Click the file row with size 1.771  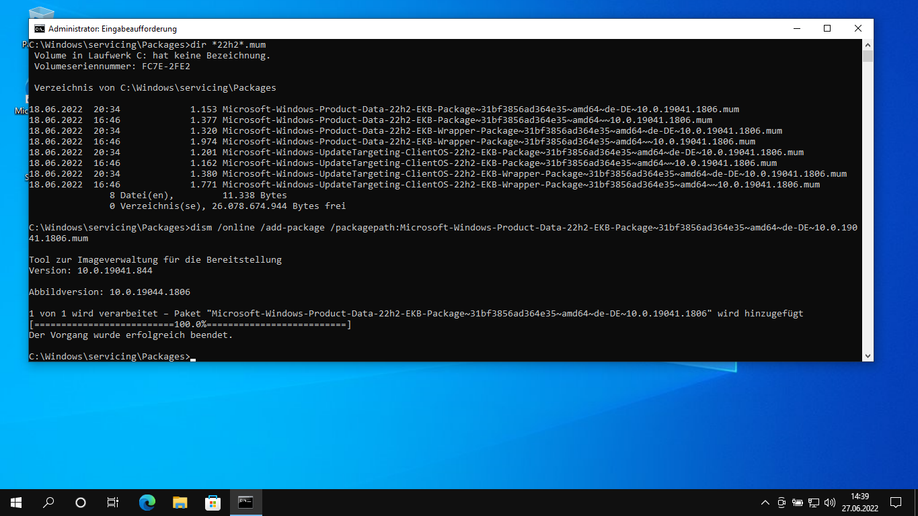click(x=424, y=185)
